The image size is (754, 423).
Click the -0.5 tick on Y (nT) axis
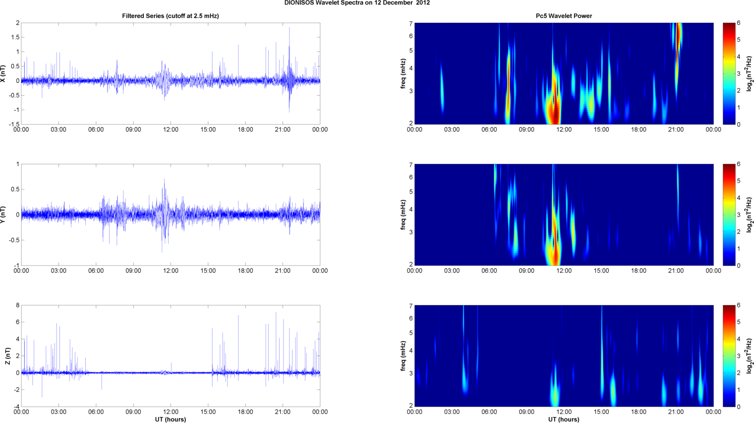[x=14, y=240]
